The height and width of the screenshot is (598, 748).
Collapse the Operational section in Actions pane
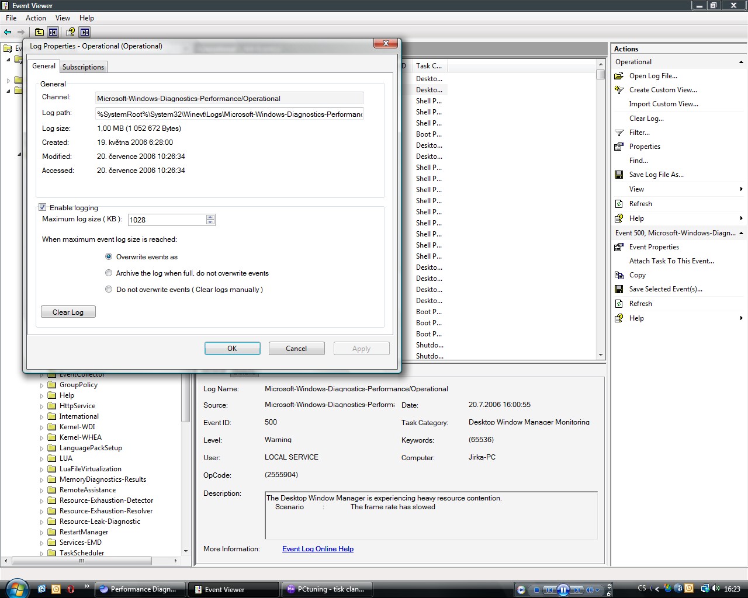[741, 62]
